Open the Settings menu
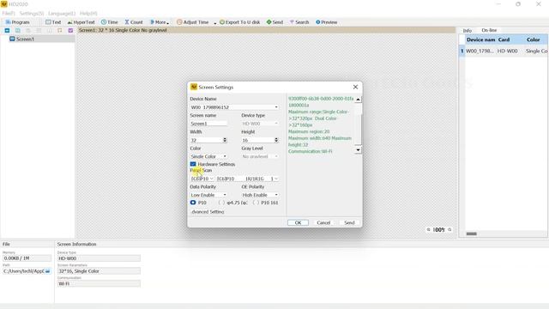The height and width of the screenshot is (309, 549). point(32,14)
